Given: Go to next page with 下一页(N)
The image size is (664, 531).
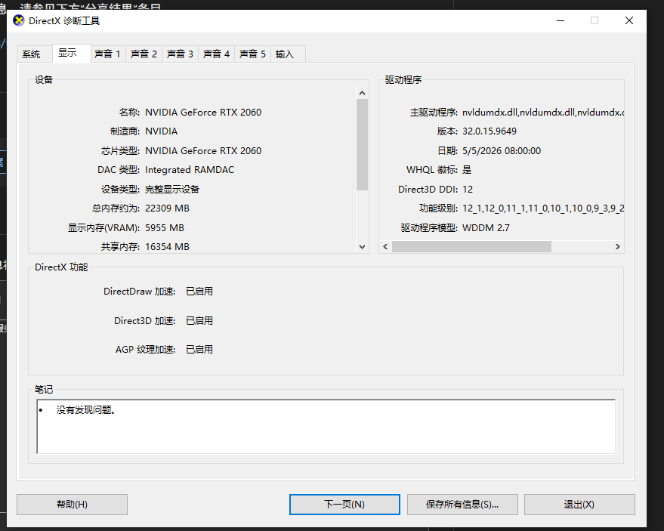Looking at the screenshot, I should point(344,505).
